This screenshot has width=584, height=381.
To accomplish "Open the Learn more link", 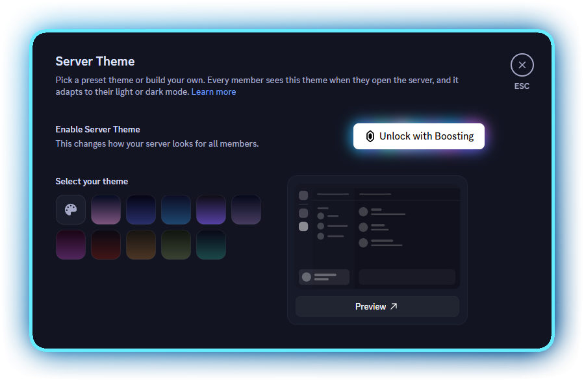I will click(214, 92).
